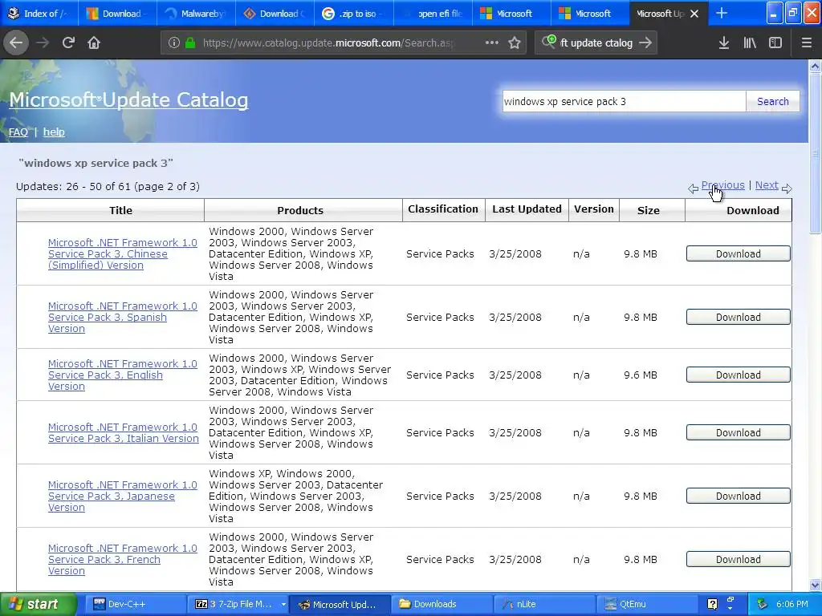Screen dimensions: 822x616
Task: Select the orange-icon Download tab
Action: tap(275, 13)
